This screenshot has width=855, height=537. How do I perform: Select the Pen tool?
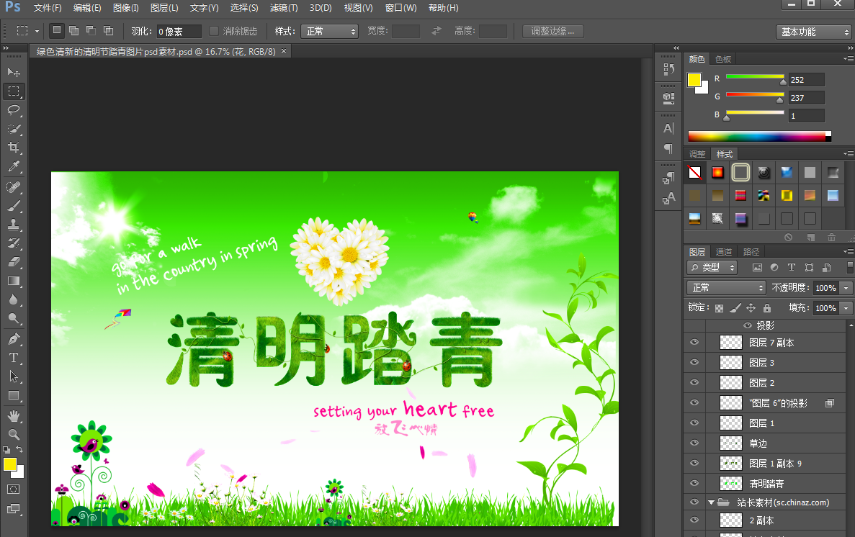14,338
